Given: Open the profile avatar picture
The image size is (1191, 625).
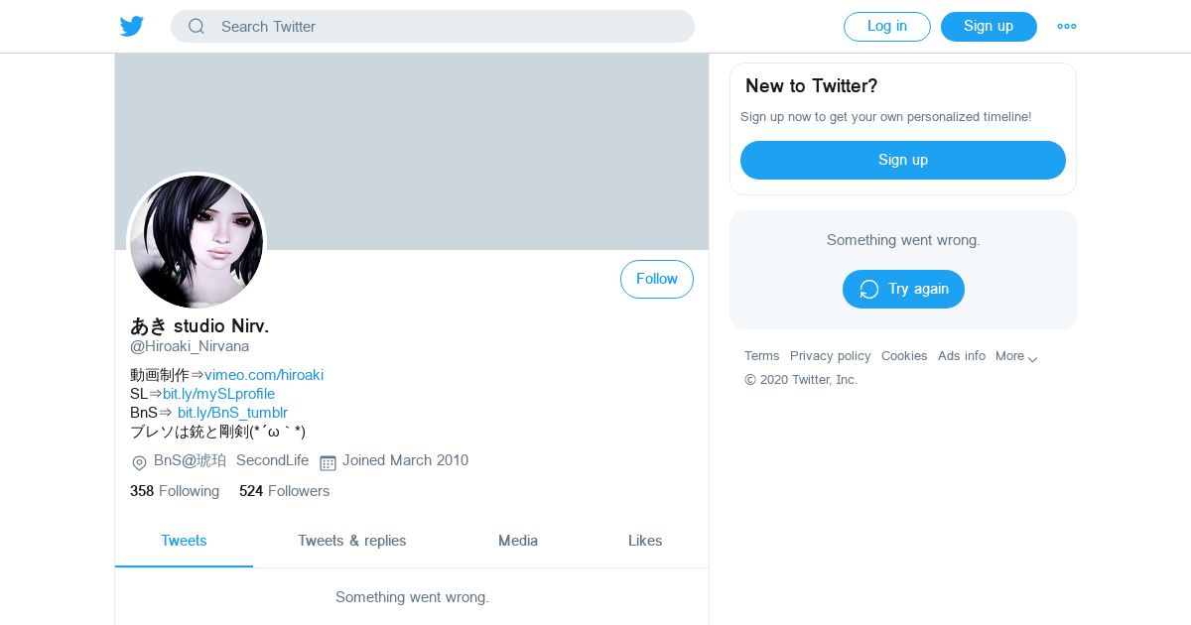Looking at the screenshot, I should 197,242.
